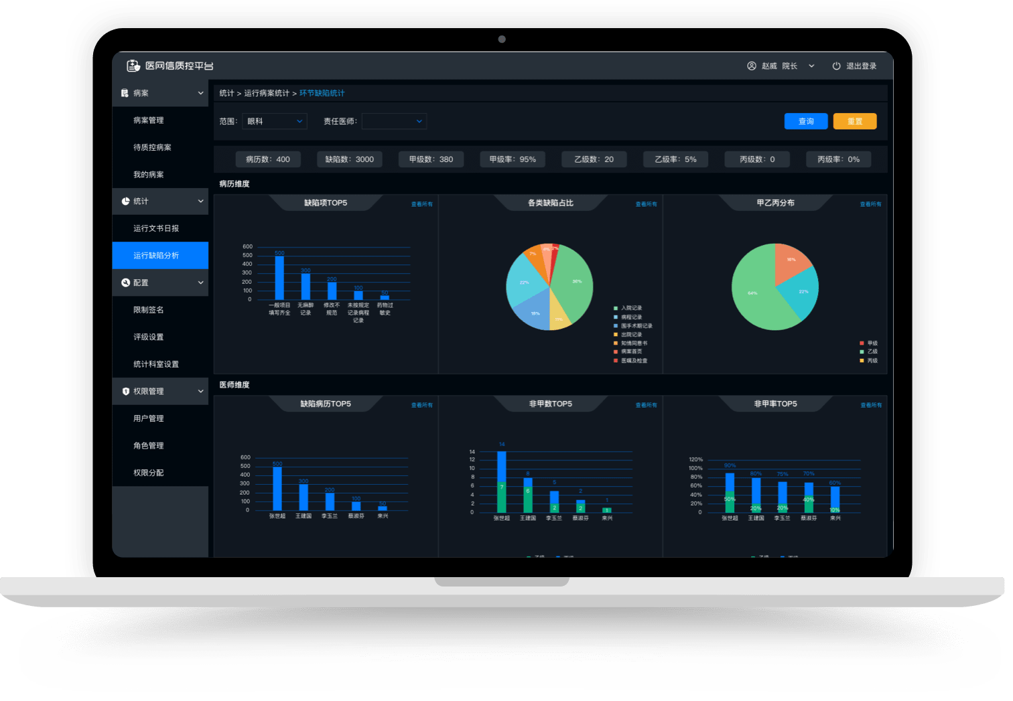Image resolution: width=1013 pixels, height=701 pixels.
Task: Toggle the 病案首页 legend swatch
Action: tap(616, 352)
